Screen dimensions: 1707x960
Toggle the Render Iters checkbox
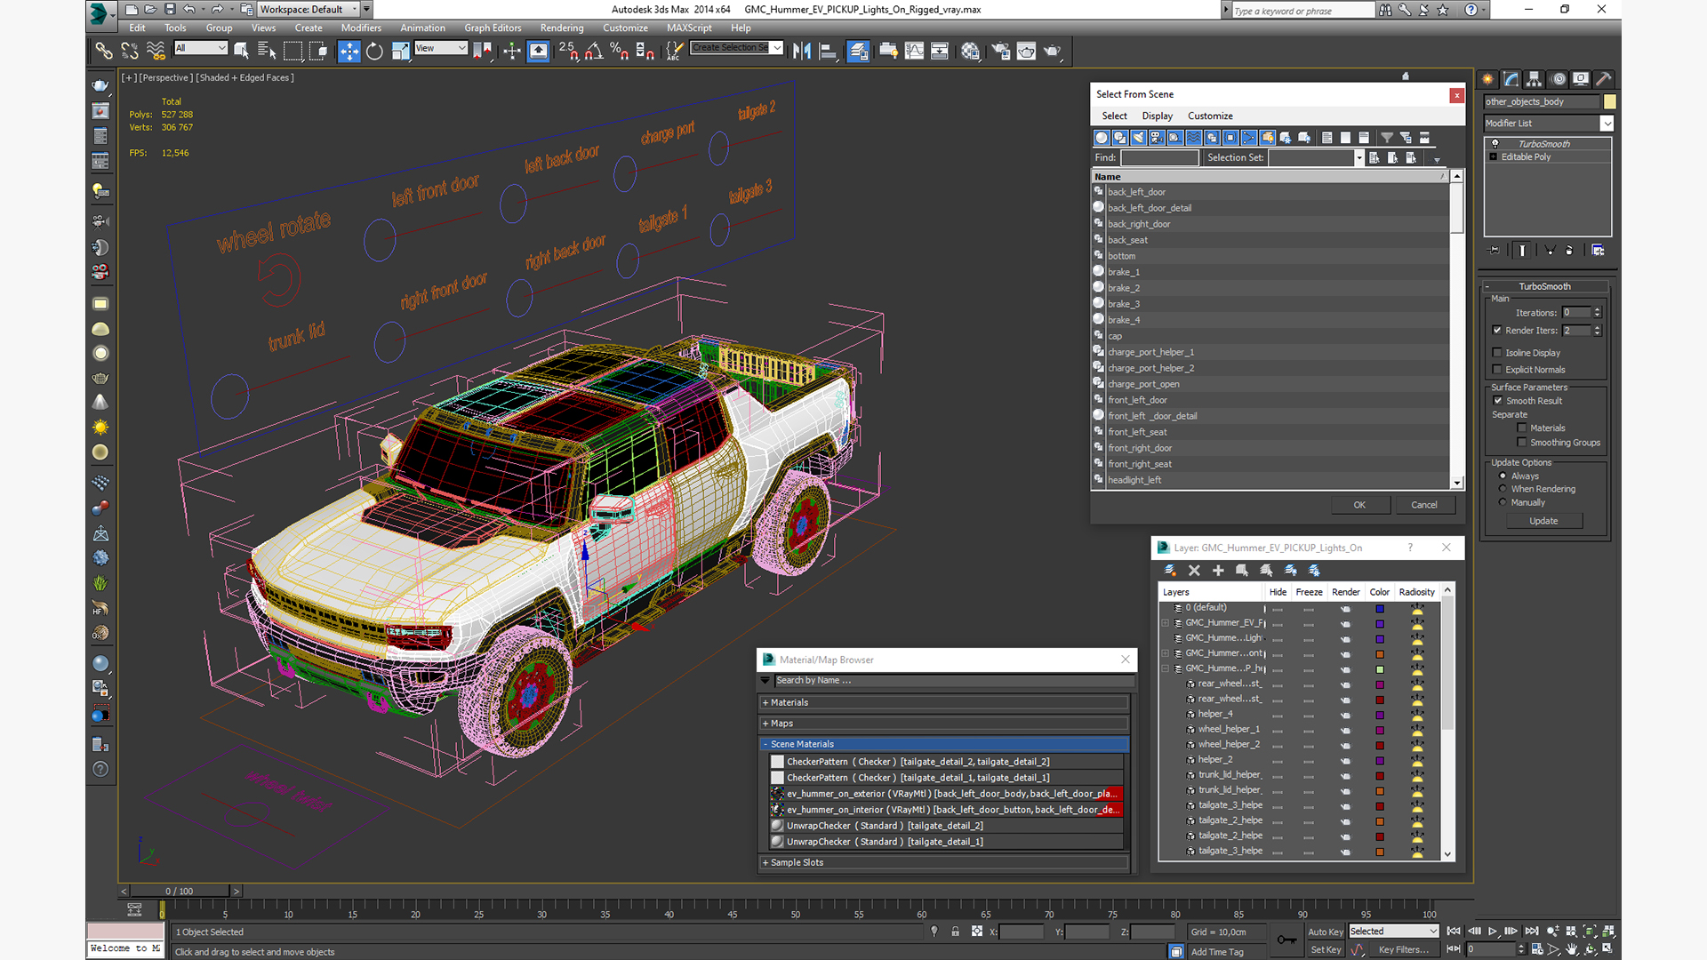(x=1497, y=331)
